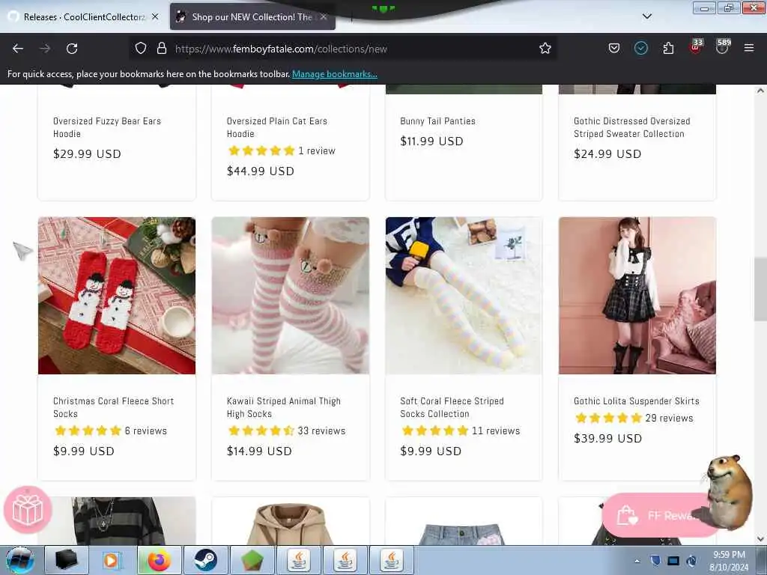Click Soft Coral Fleece Striped Socks Collection title
This screenshot has width=767, height=575.
pos(452,407)
